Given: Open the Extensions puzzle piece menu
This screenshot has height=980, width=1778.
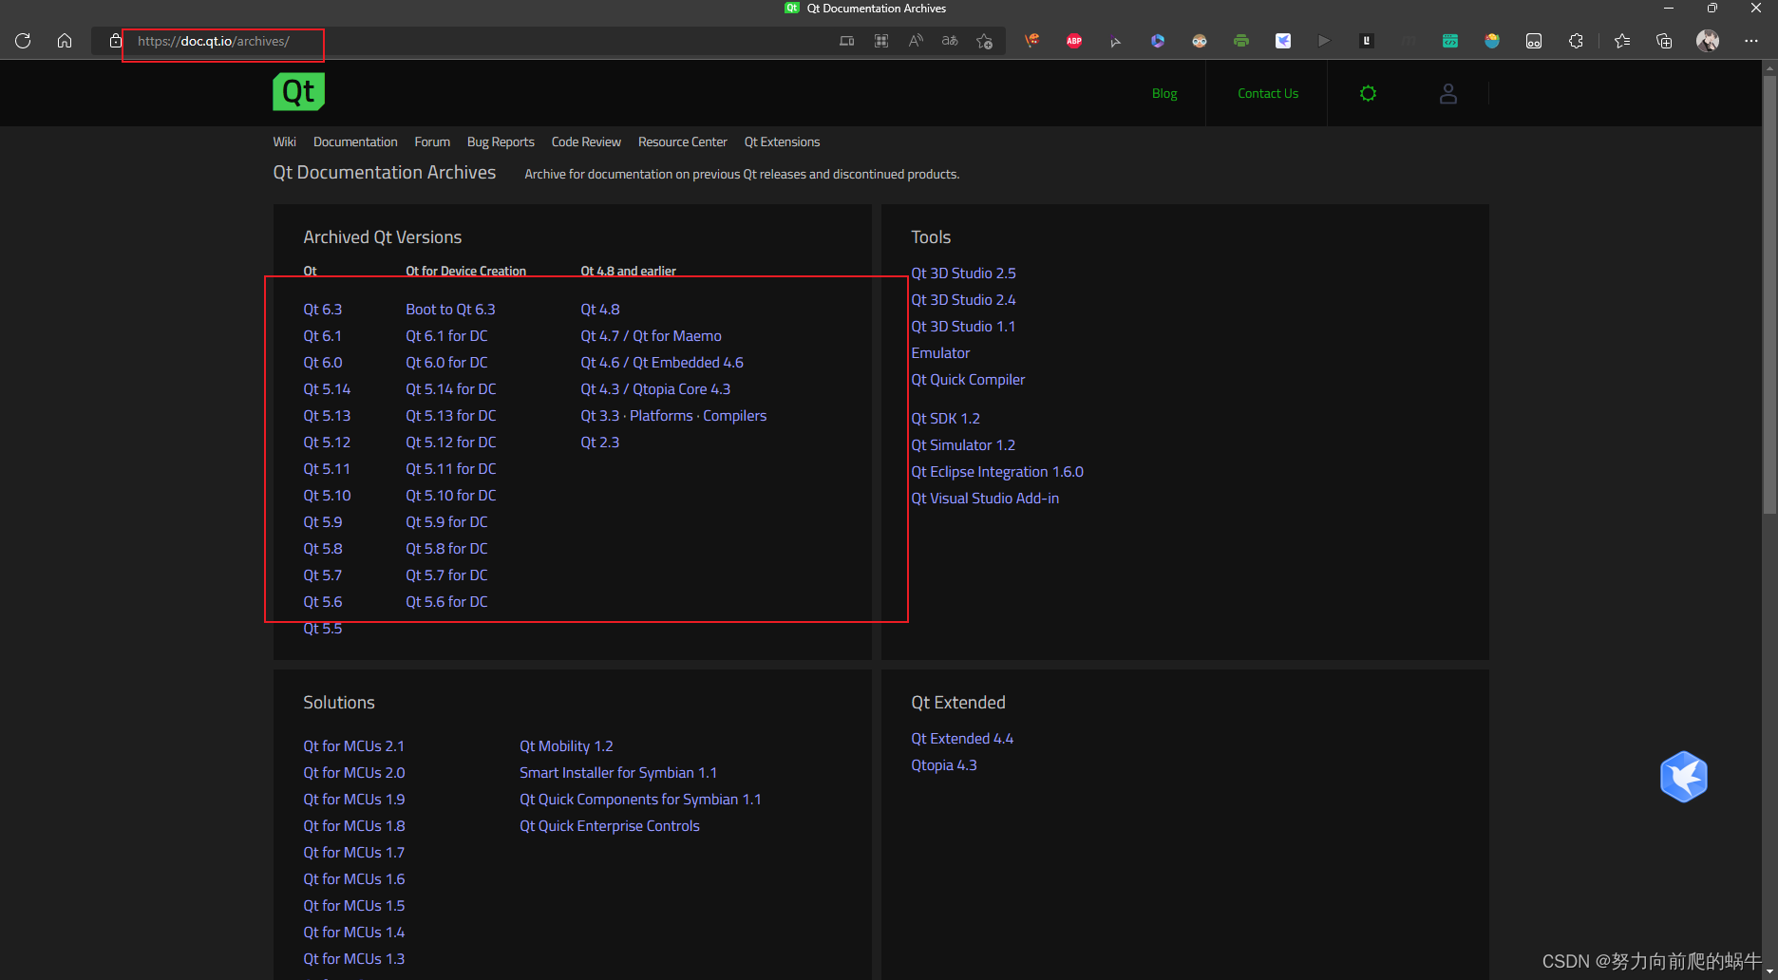Looking at the screenshot, I should (x=1576, y=41).
